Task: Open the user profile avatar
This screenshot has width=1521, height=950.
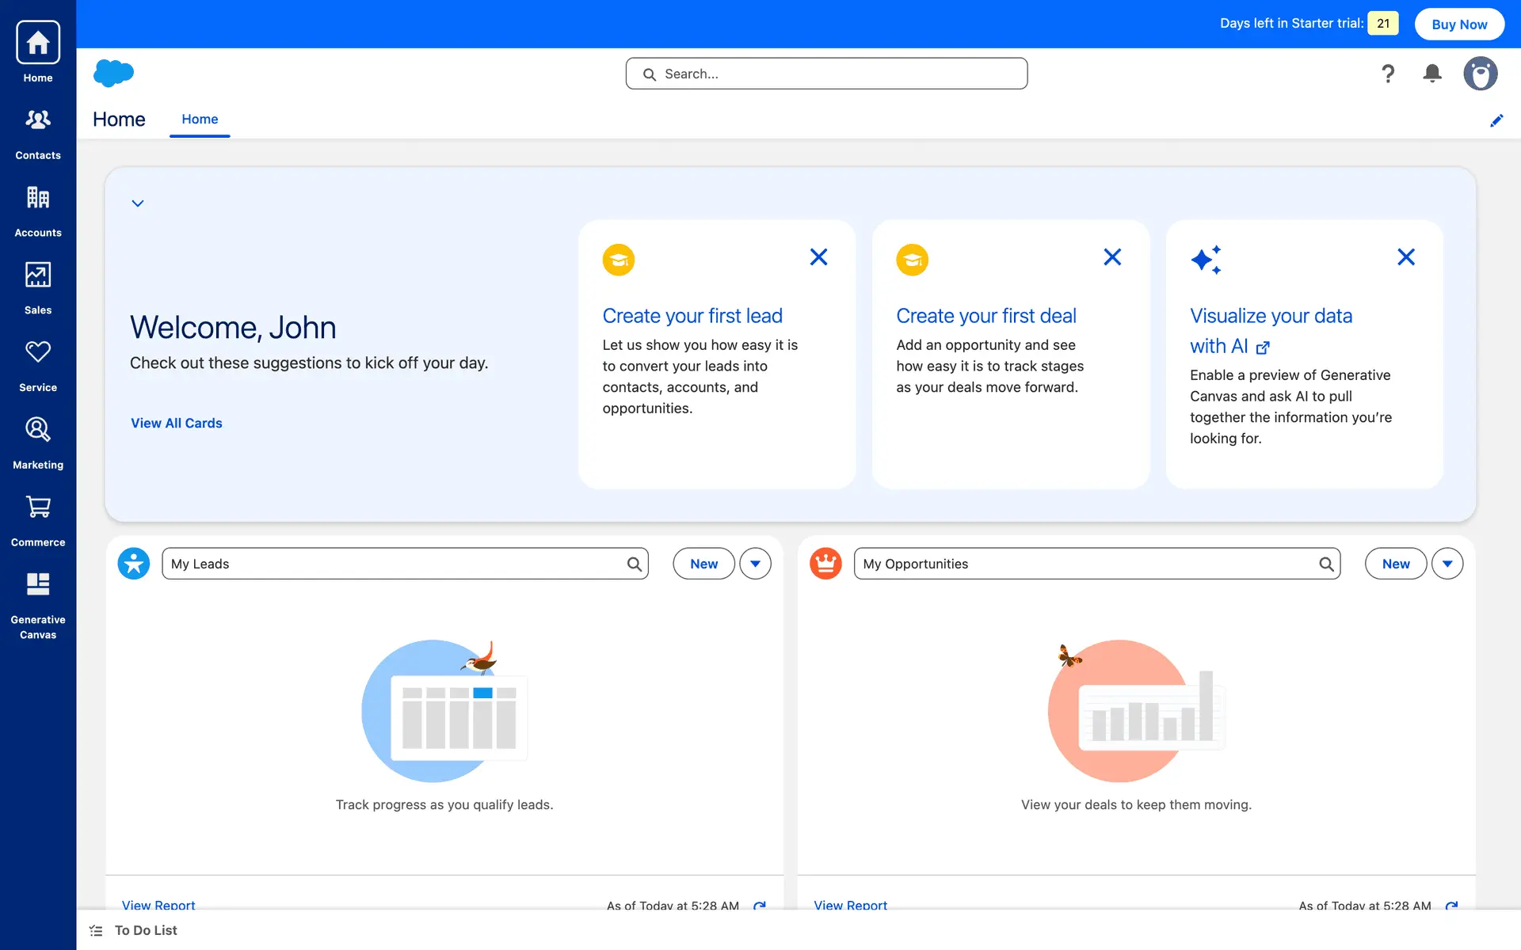Action: tap(1479, 74)
